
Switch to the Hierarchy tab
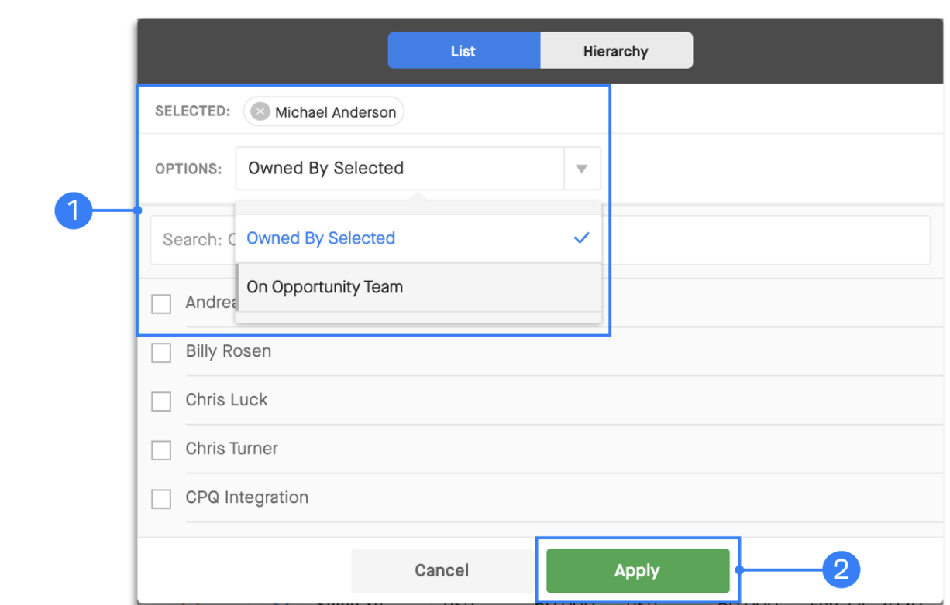pyautogui.click(x=616, y=51)
